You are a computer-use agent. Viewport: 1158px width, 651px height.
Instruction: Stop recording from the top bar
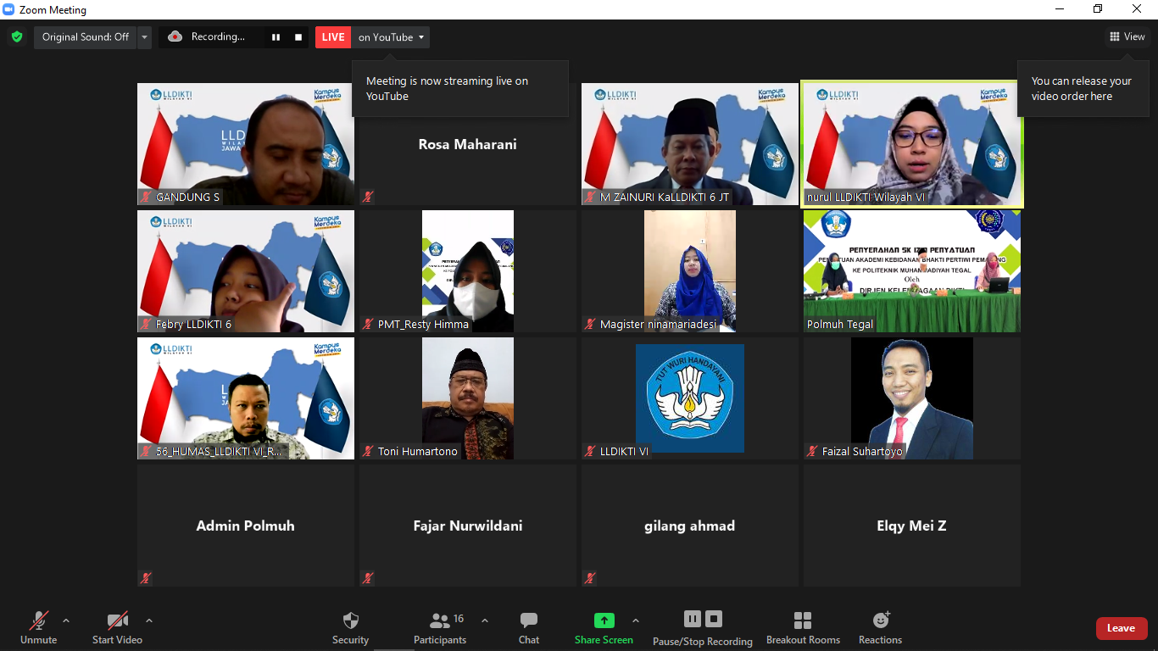[298, 37]
